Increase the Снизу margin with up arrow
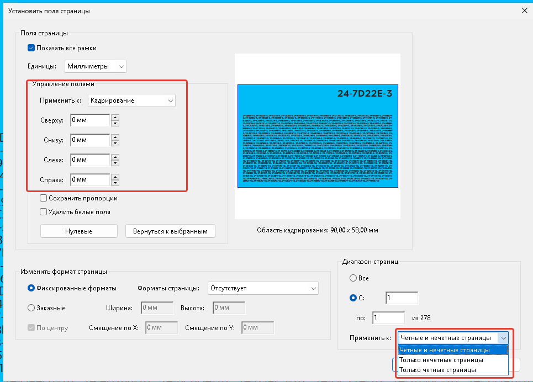 coord(115,137)
